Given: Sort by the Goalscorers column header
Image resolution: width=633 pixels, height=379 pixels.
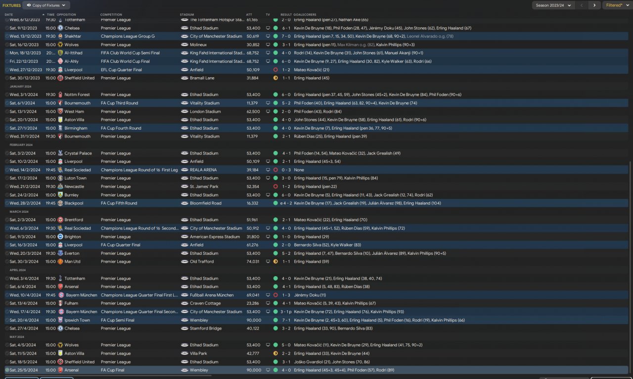Looking at the screenshot, I should point(304,15).
